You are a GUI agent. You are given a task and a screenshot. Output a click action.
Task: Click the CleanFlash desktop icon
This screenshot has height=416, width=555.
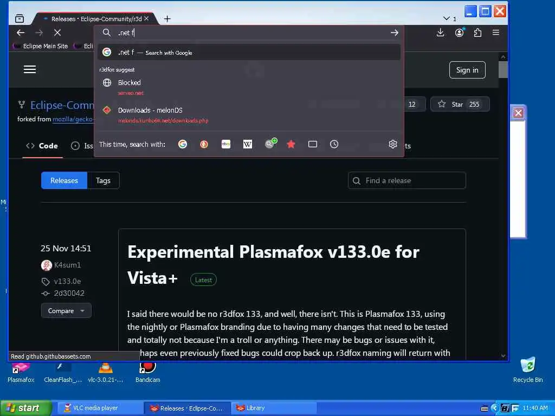[x=63, y=372]
